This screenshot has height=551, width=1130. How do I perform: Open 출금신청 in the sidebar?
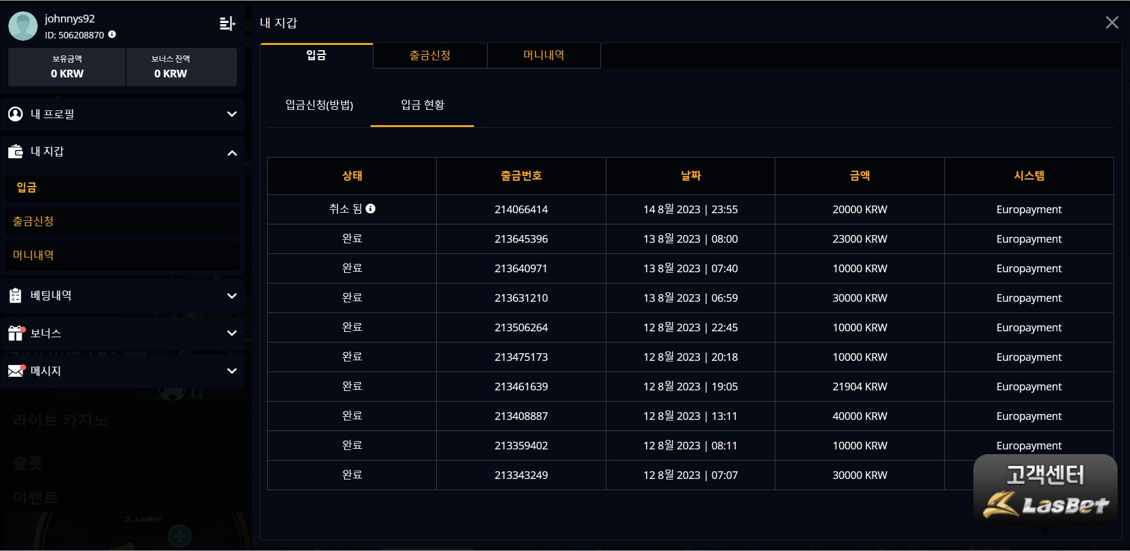(34, 221)
